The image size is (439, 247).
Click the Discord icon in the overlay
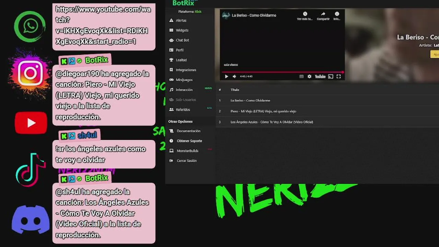pos(31,220)
